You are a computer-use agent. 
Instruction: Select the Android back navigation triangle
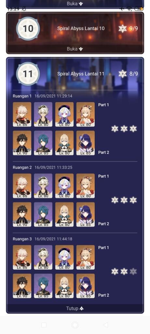tap(106, 325)
